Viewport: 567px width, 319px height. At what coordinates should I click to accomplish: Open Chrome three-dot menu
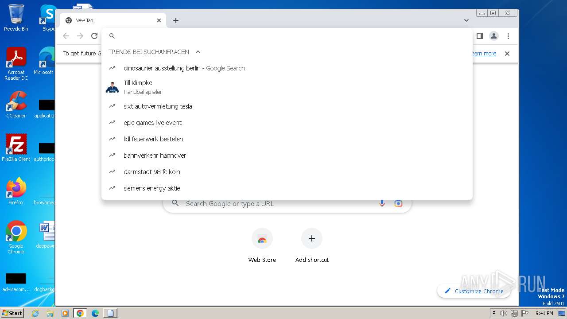coord(508,36)
